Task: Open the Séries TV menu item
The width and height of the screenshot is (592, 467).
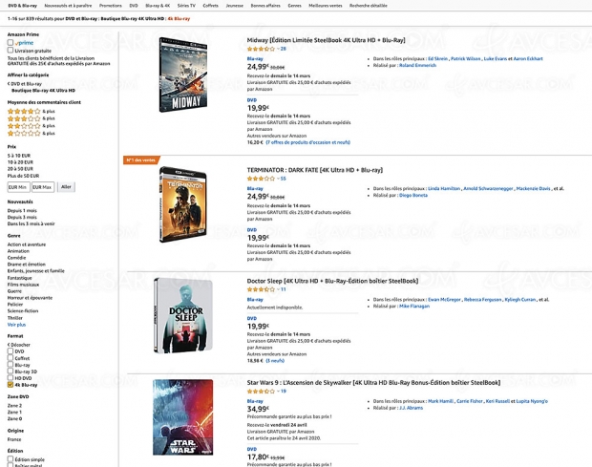Action: (186, 6)
